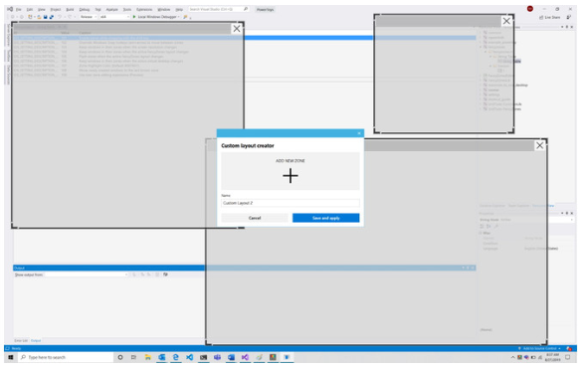The image size is (582, 368).
Task: Open the Project menu
Action: pyautogui.click(x=56, y=9)
